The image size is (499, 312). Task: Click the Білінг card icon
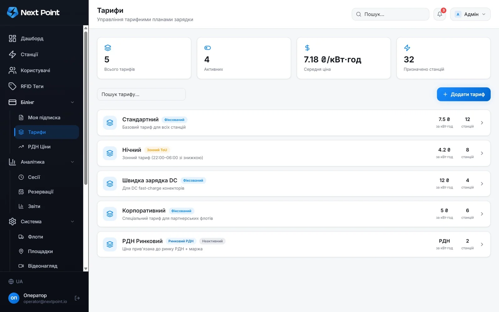[x=12, y=102]
